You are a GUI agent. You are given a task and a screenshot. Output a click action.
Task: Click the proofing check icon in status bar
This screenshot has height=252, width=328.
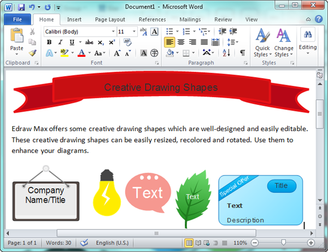click(84, 243)
